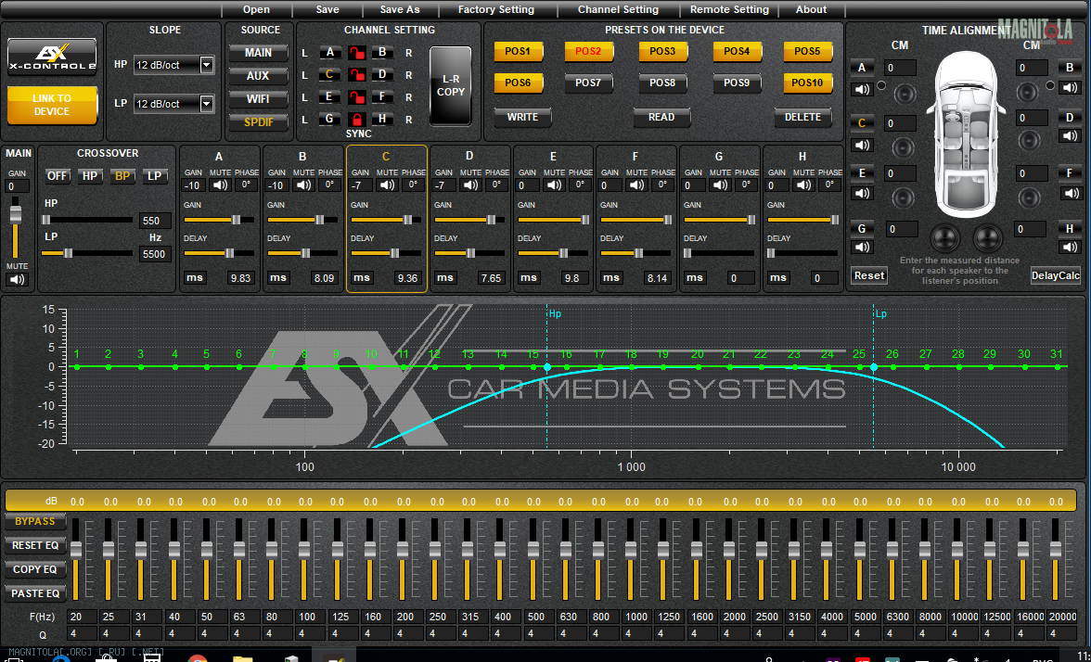
Task: Click the MAIN gain vertical slider
Action: tap(16, 227)
